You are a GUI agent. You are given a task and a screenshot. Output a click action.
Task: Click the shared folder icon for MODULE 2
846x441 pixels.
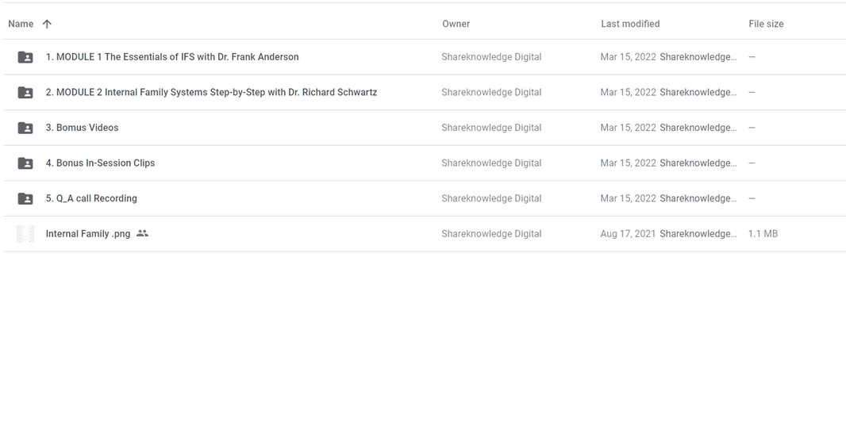25,93
